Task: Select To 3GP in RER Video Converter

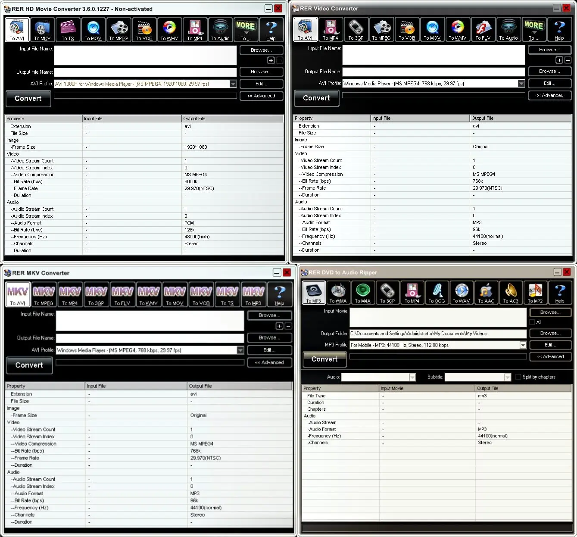Action: (356, 29)
